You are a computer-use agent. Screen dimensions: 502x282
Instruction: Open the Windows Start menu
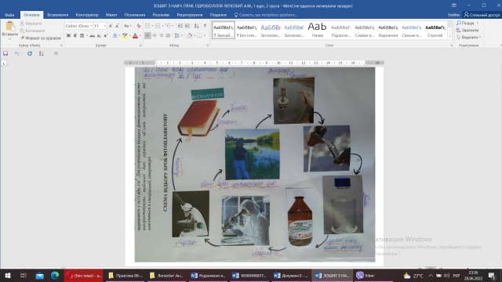[x=8, y=275]
